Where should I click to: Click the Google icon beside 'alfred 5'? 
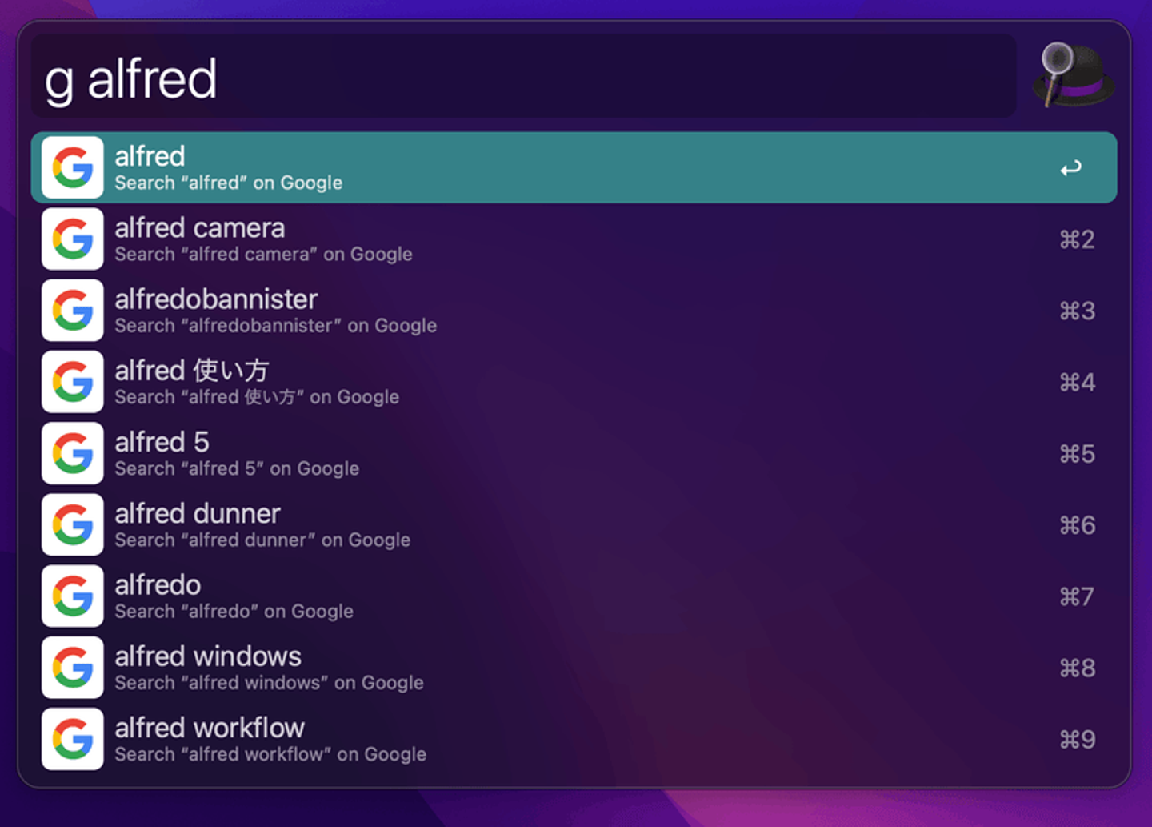coord(73,453)
